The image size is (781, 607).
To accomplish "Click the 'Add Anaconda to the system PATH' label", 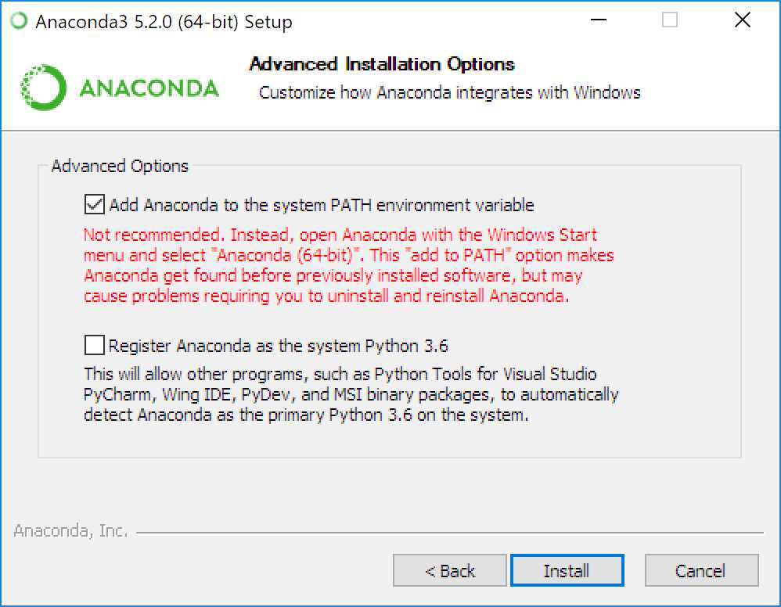I will point(322,205).
